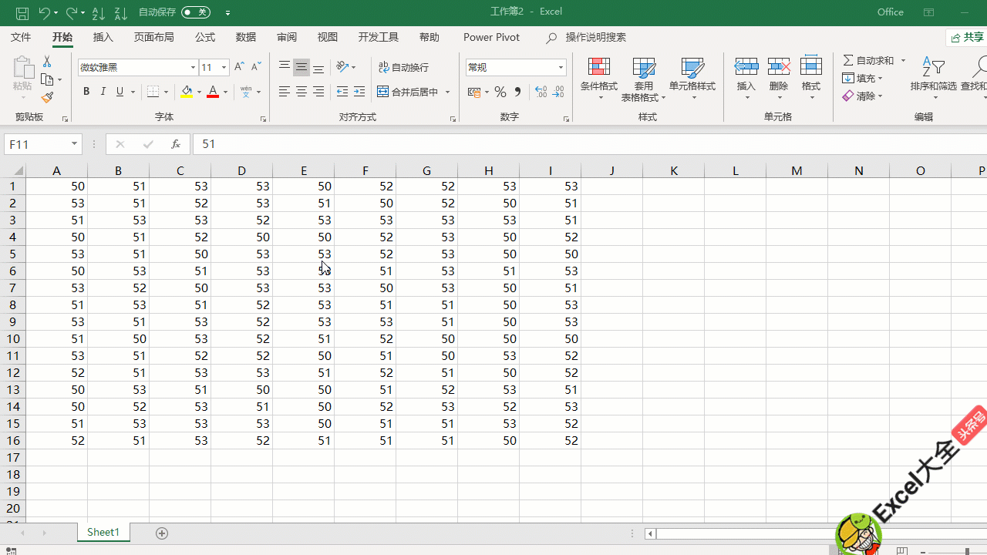987x555 pixels.
Task: Open the number format dropdown (常规)
Action: coord(561,67)
